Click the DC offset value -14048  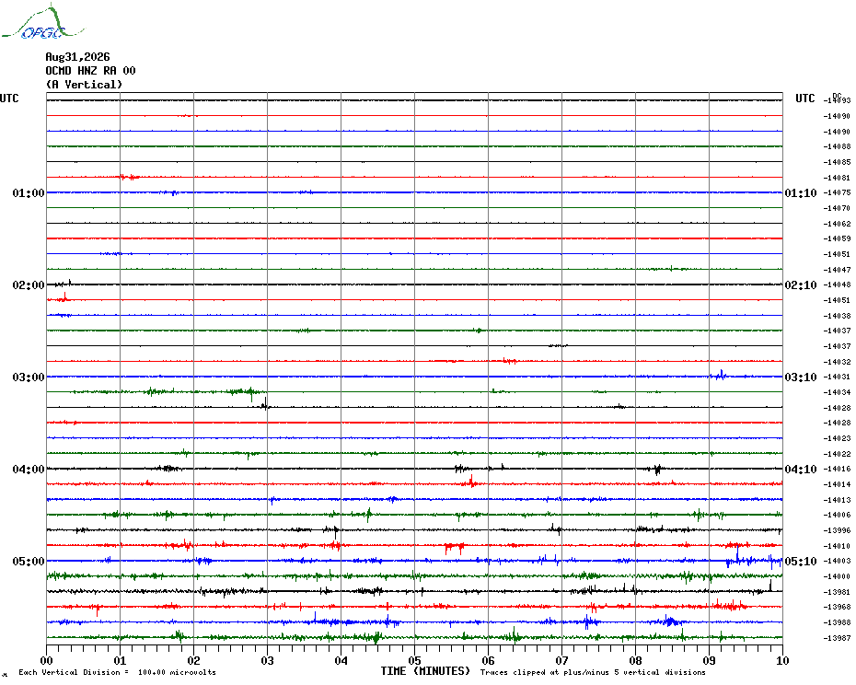pos(837,285)
